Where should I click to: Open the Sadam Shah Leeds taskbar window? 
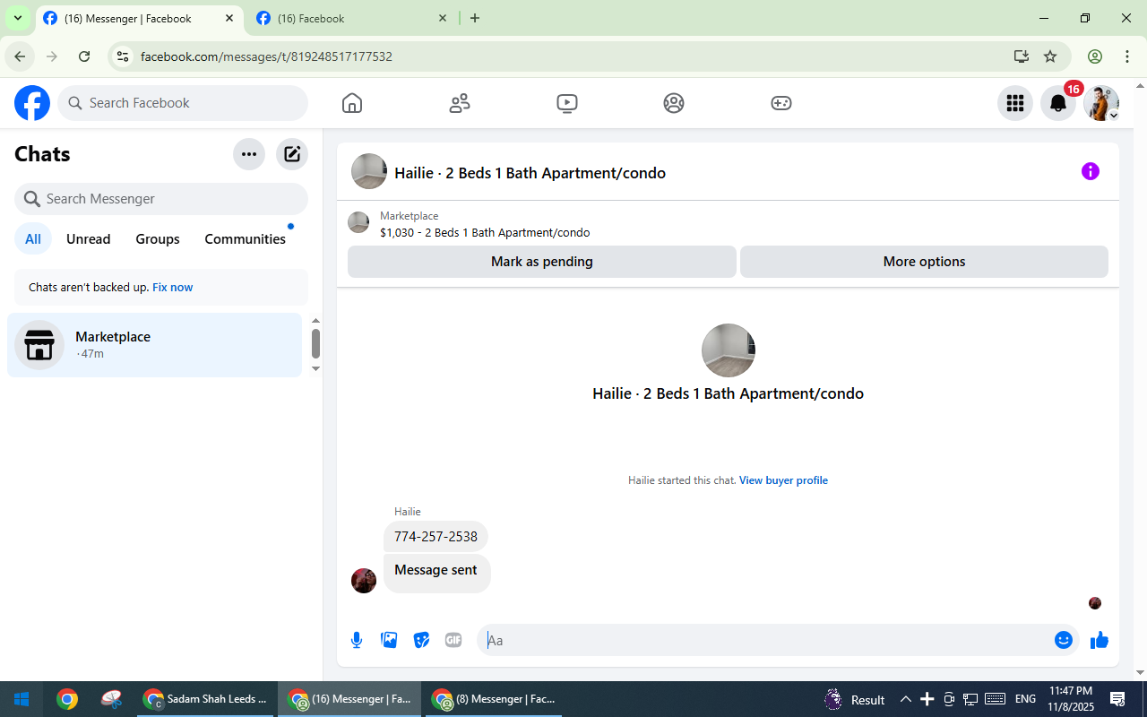207,699
